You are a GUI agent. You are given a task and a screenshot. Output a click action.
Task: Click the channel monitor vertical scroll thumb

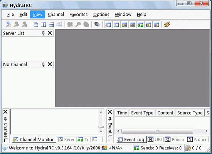[x=101, y=127]
